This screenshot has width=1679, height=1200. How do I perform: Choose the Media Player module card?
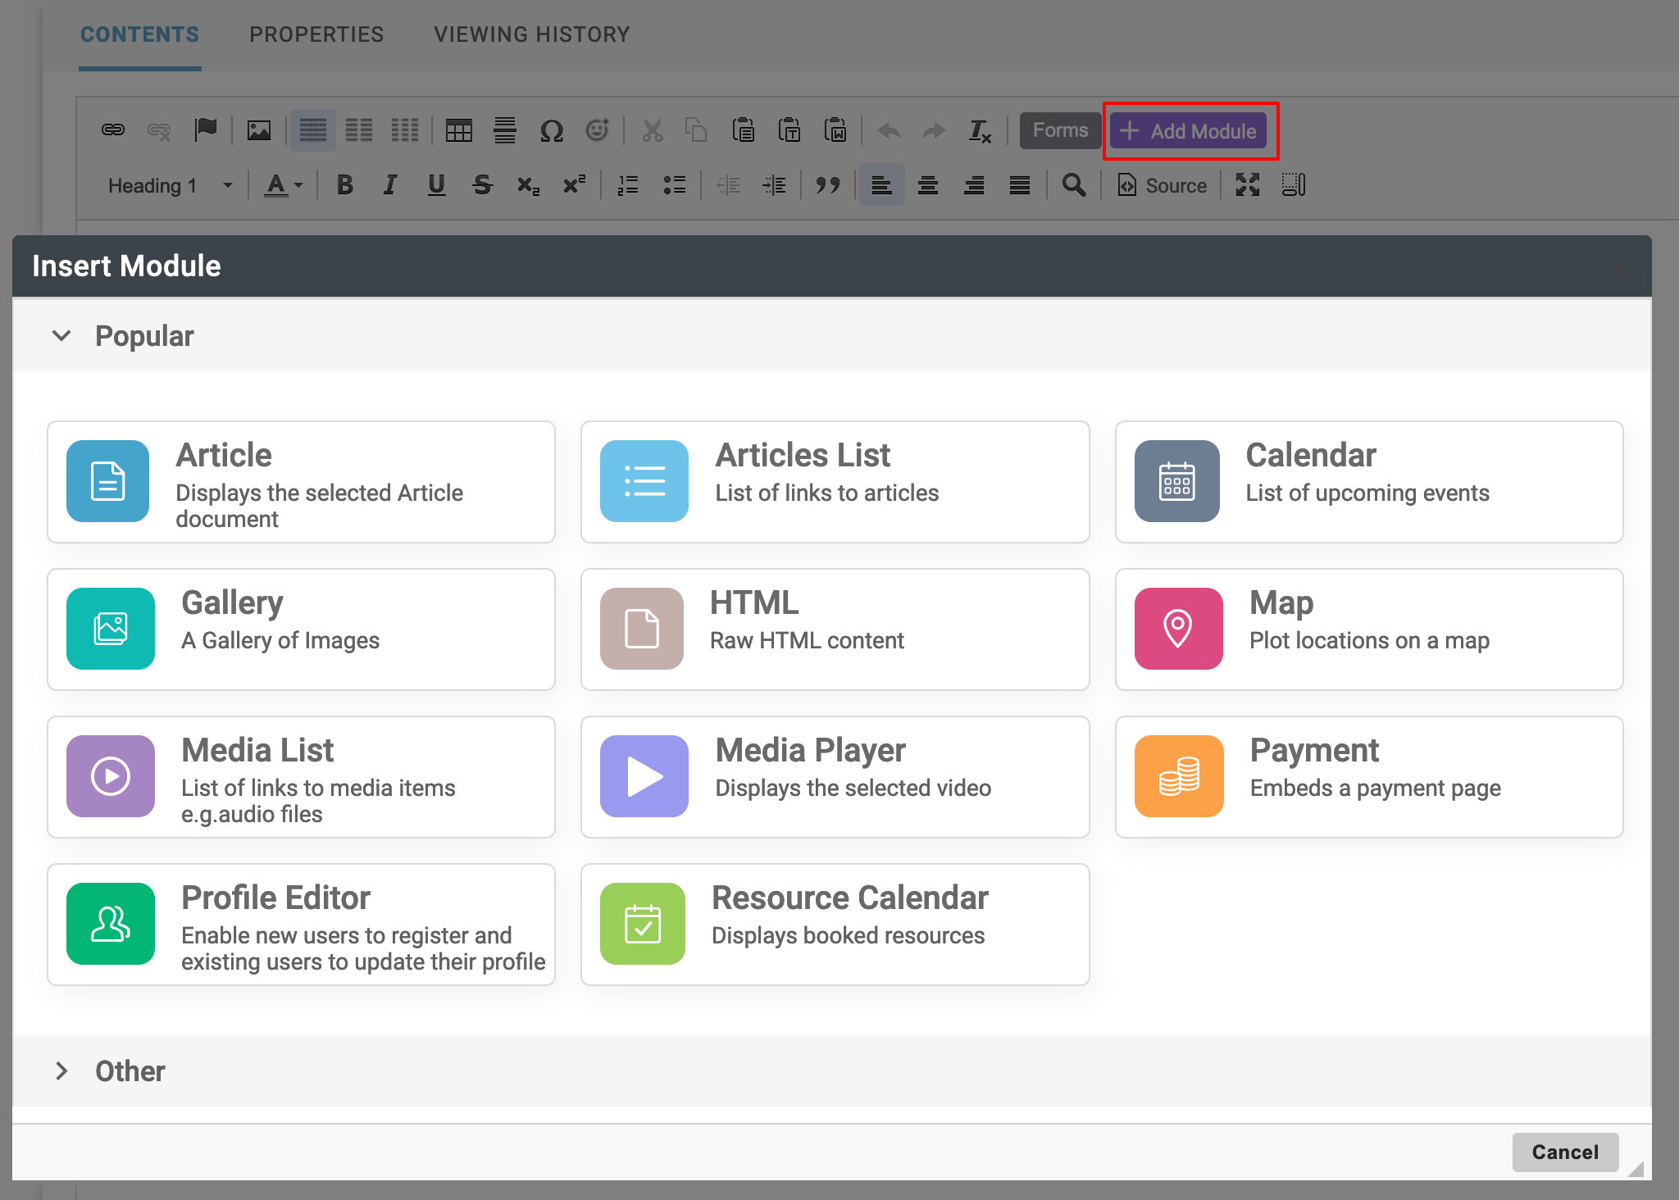[835, 777]
